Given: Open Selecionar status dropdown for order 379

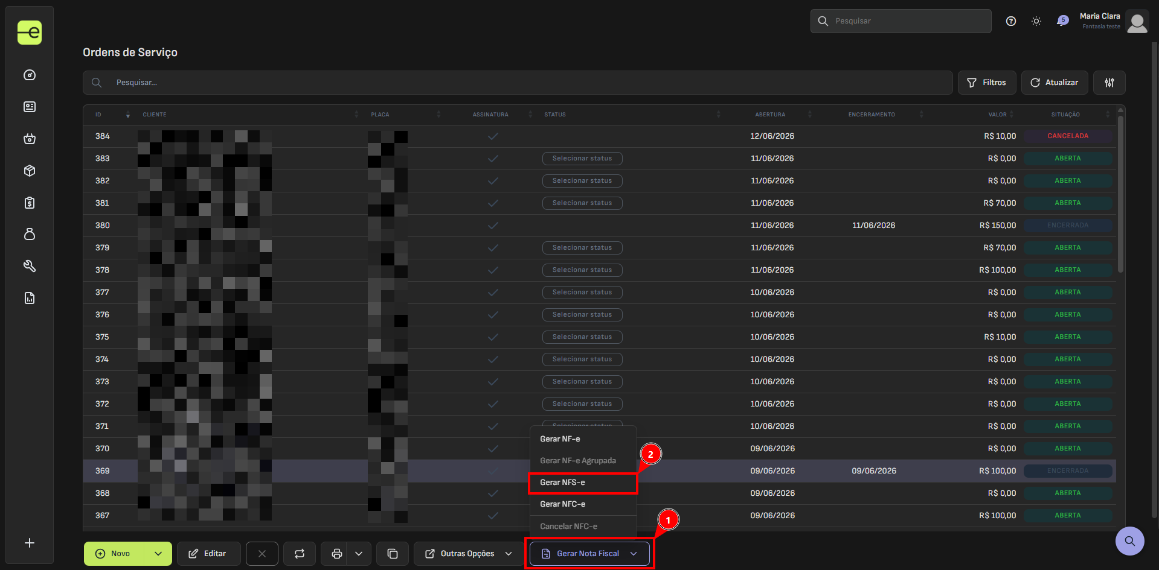Looking at the screenshot, I should click(x=582, y=248).
